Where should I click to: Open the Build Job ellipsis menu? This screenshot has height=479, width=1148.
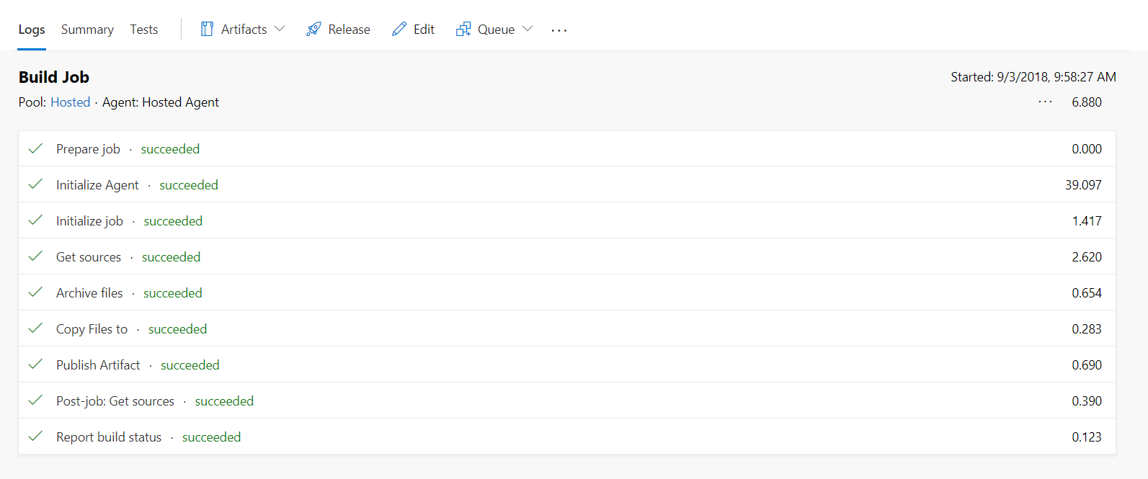click(1045, 102)
